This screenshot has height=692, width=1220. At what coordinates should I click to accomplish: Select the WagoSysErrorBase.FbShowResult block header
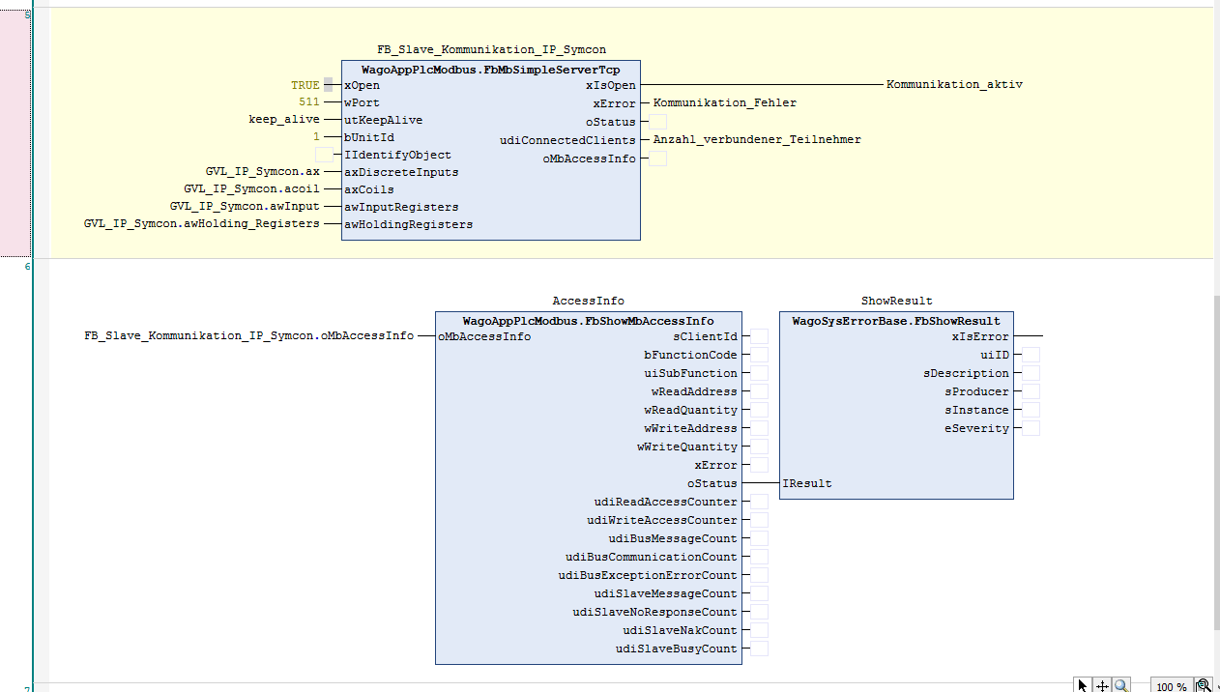point(896,321)
